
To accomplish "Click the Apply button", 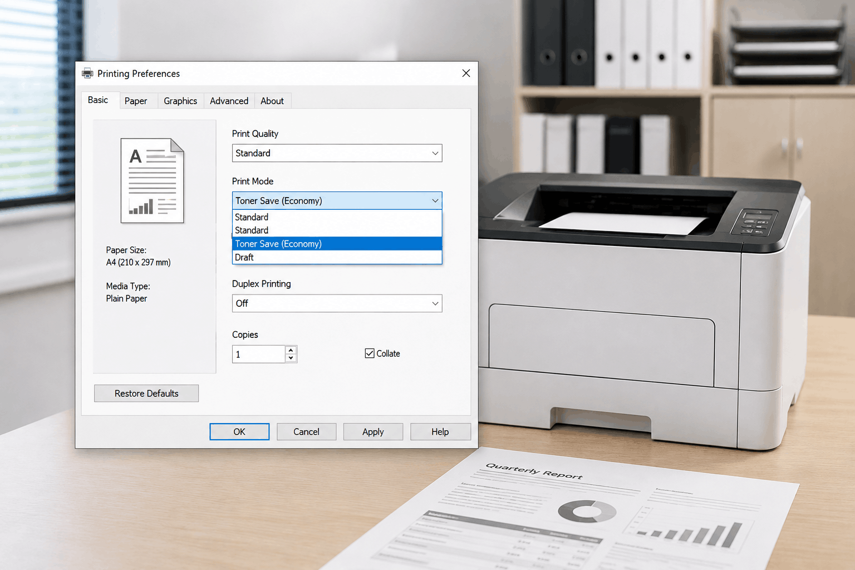I will click(373, 432).
